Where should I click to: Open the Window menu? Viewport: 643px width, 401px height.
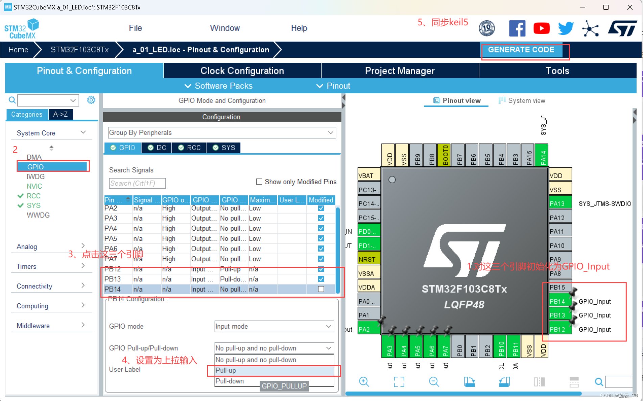point(225,28)
